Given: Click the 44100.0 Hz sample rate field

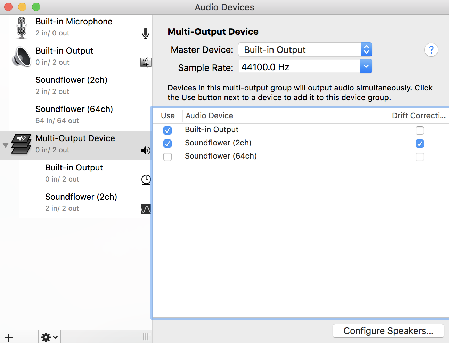Looking at the screenshot, I should pyautogui.click(x=299, y=66).
